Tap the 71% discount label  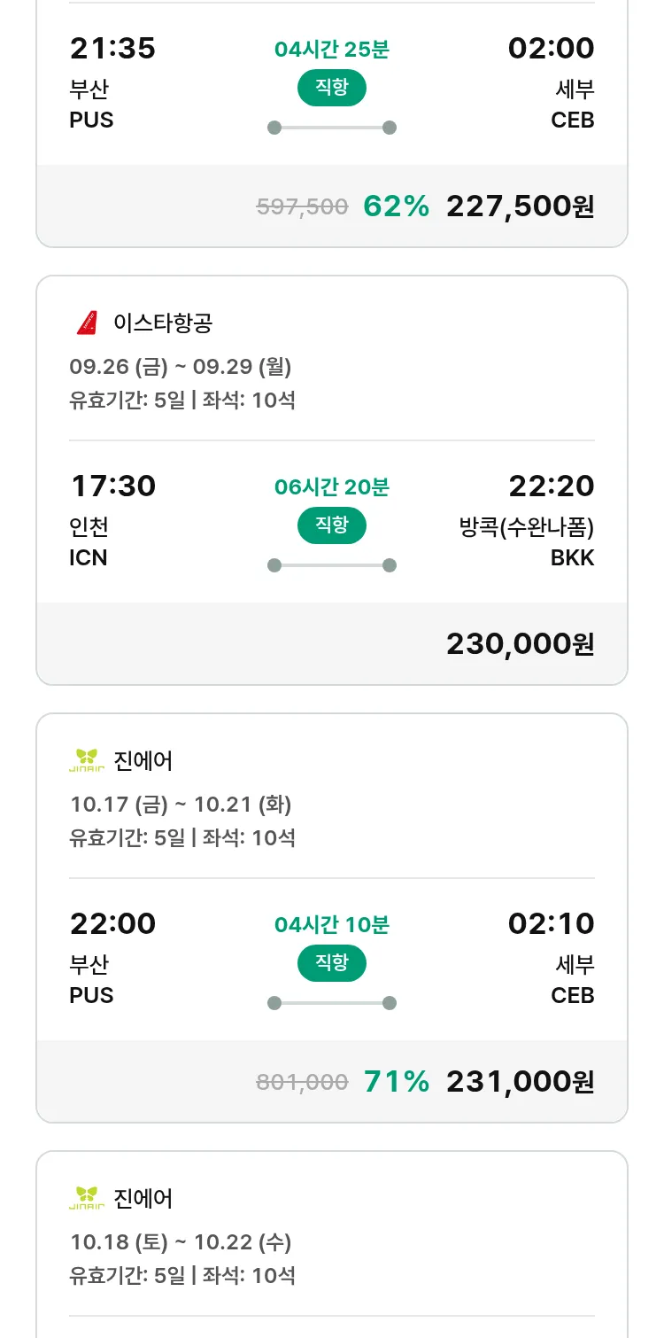(x=396, y=1082)
